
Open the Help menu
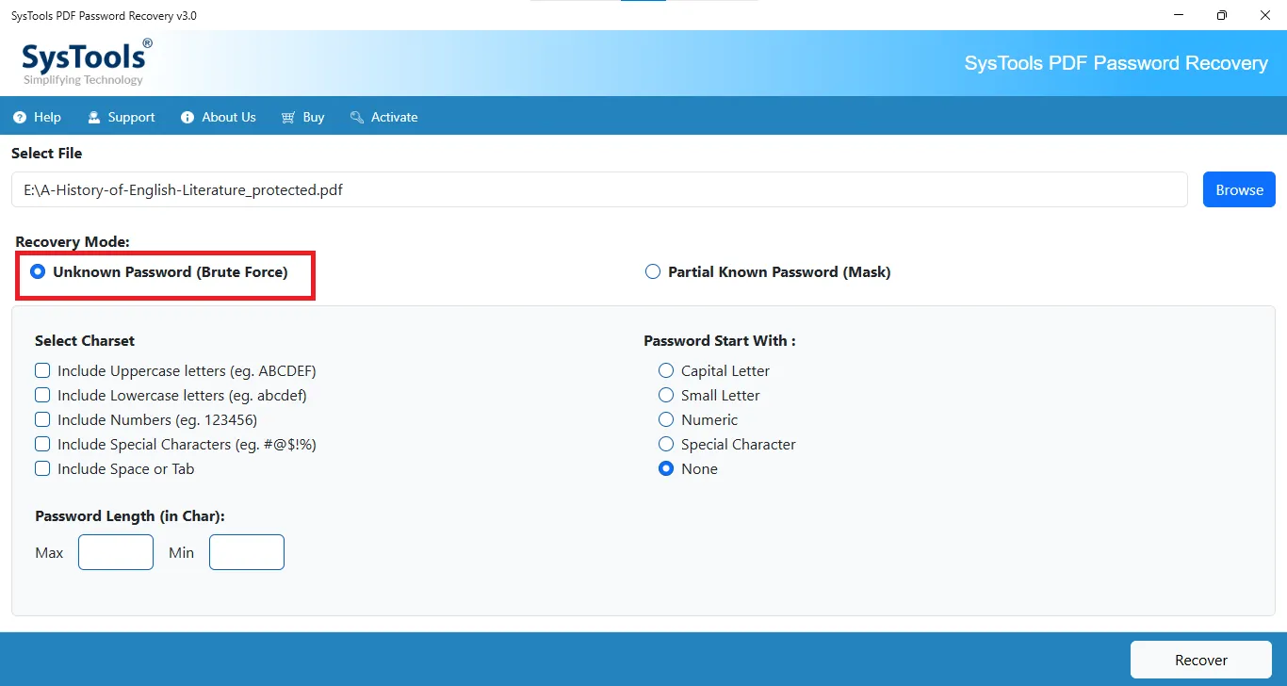tap(37, 118)
